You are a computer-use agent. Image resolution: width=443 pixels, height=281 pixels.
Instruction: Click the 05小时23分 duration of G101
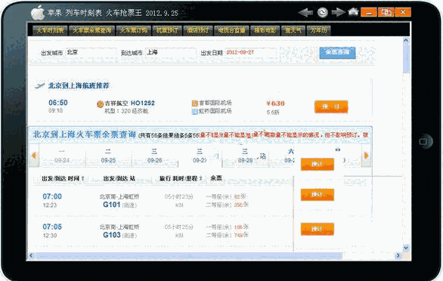pos(179,196)
